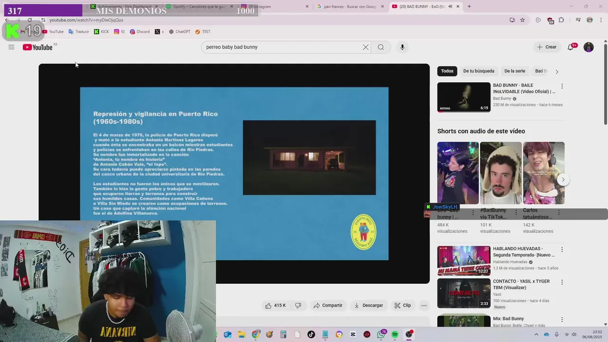Click the Clip scissors button
Image resolution: width=608 pixels, height=342 pixels.
pyautogui.click(x=403, y=305)
